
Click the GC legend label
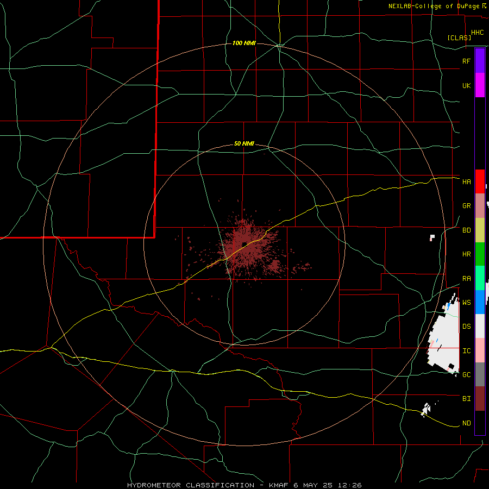(x=466, y=375)
